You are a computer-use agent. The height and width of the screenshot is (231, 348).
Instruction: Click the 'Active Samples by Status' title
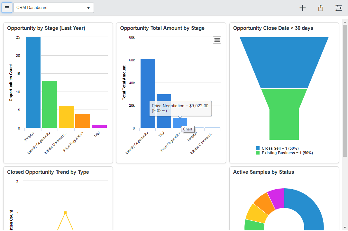coord(263,172)
